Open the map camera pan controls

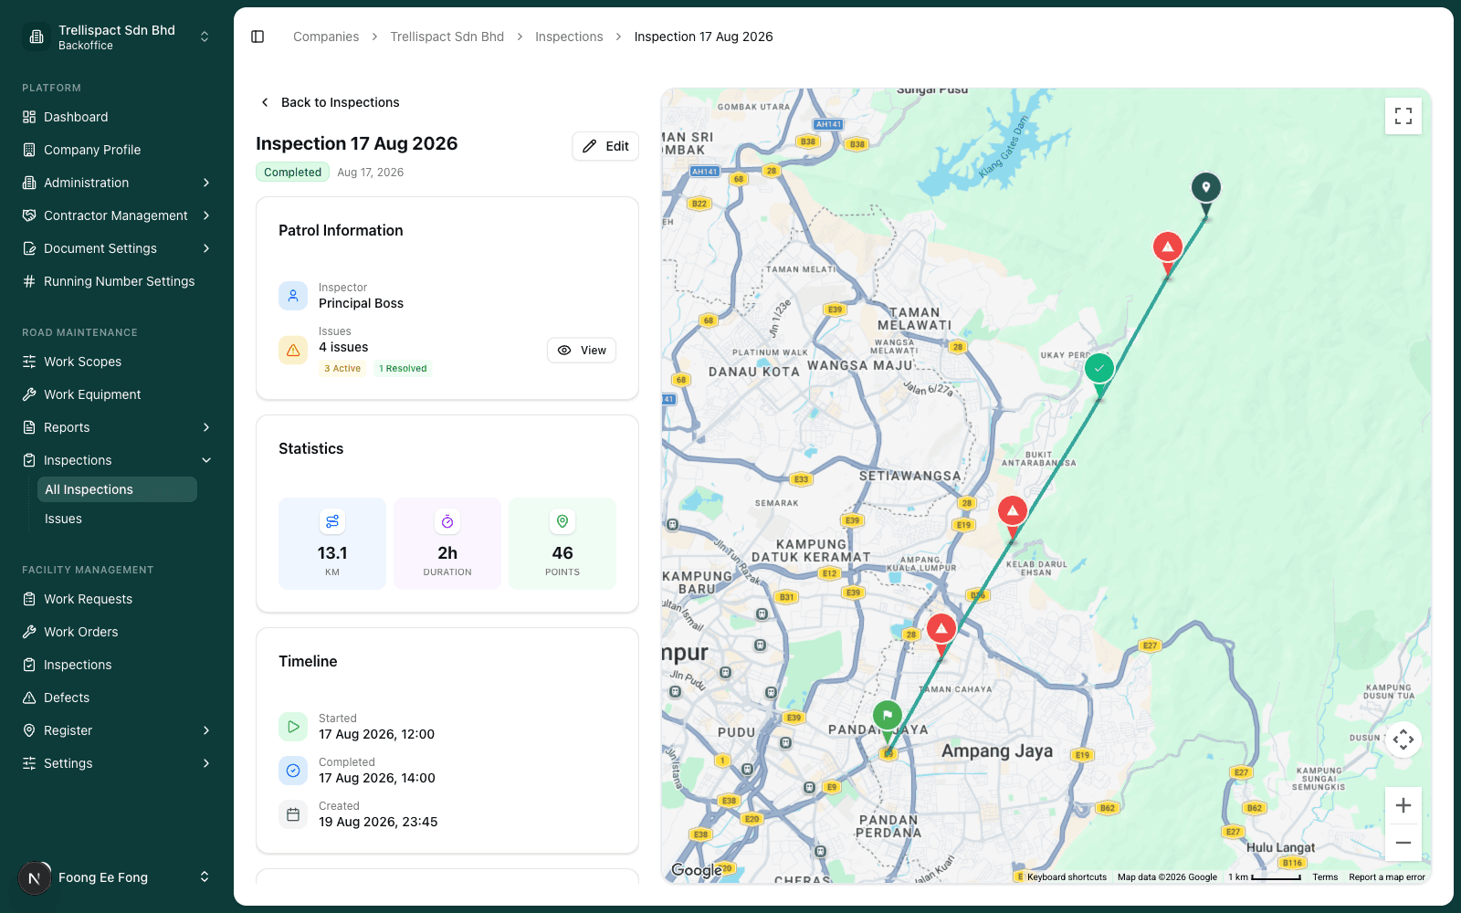pyautogui.click(x=1403, y=740)
